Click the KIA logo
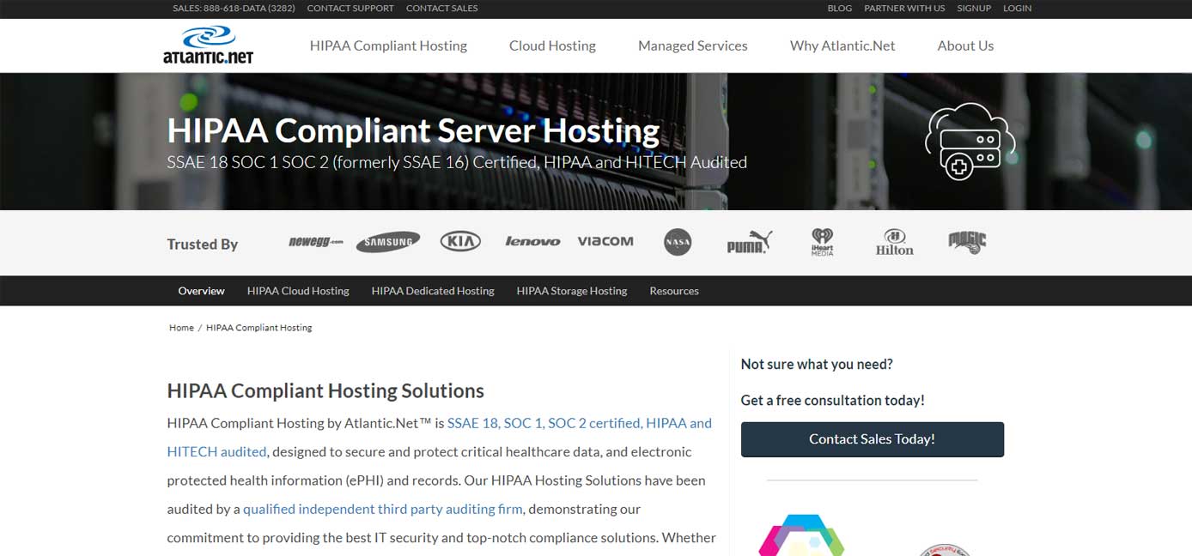The image size is (1192, 556). point(461,241)
